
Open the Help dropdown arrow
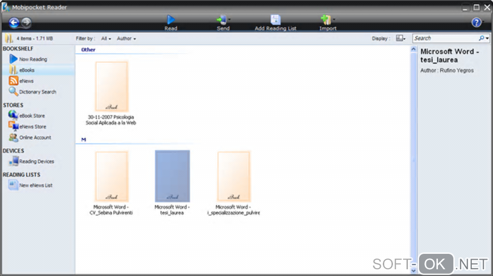pyautogui.click(x=483, y=22)
